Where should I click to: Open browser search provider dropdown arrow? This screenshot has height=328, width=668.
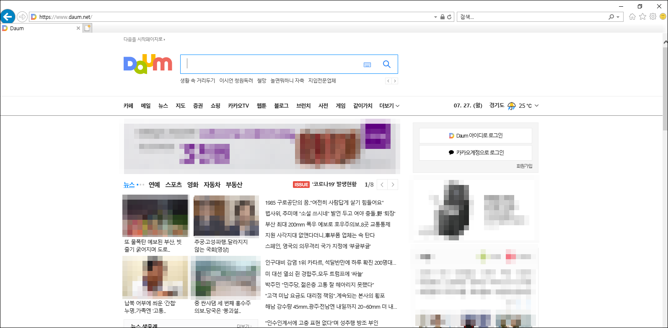click(x=618, y=17)
